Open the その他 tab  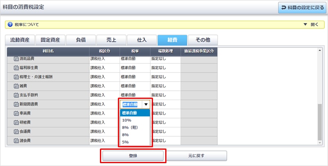203,40
